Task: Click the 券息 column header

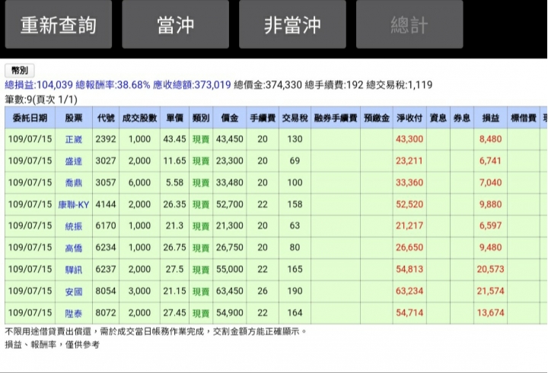Action: [462, 118]
